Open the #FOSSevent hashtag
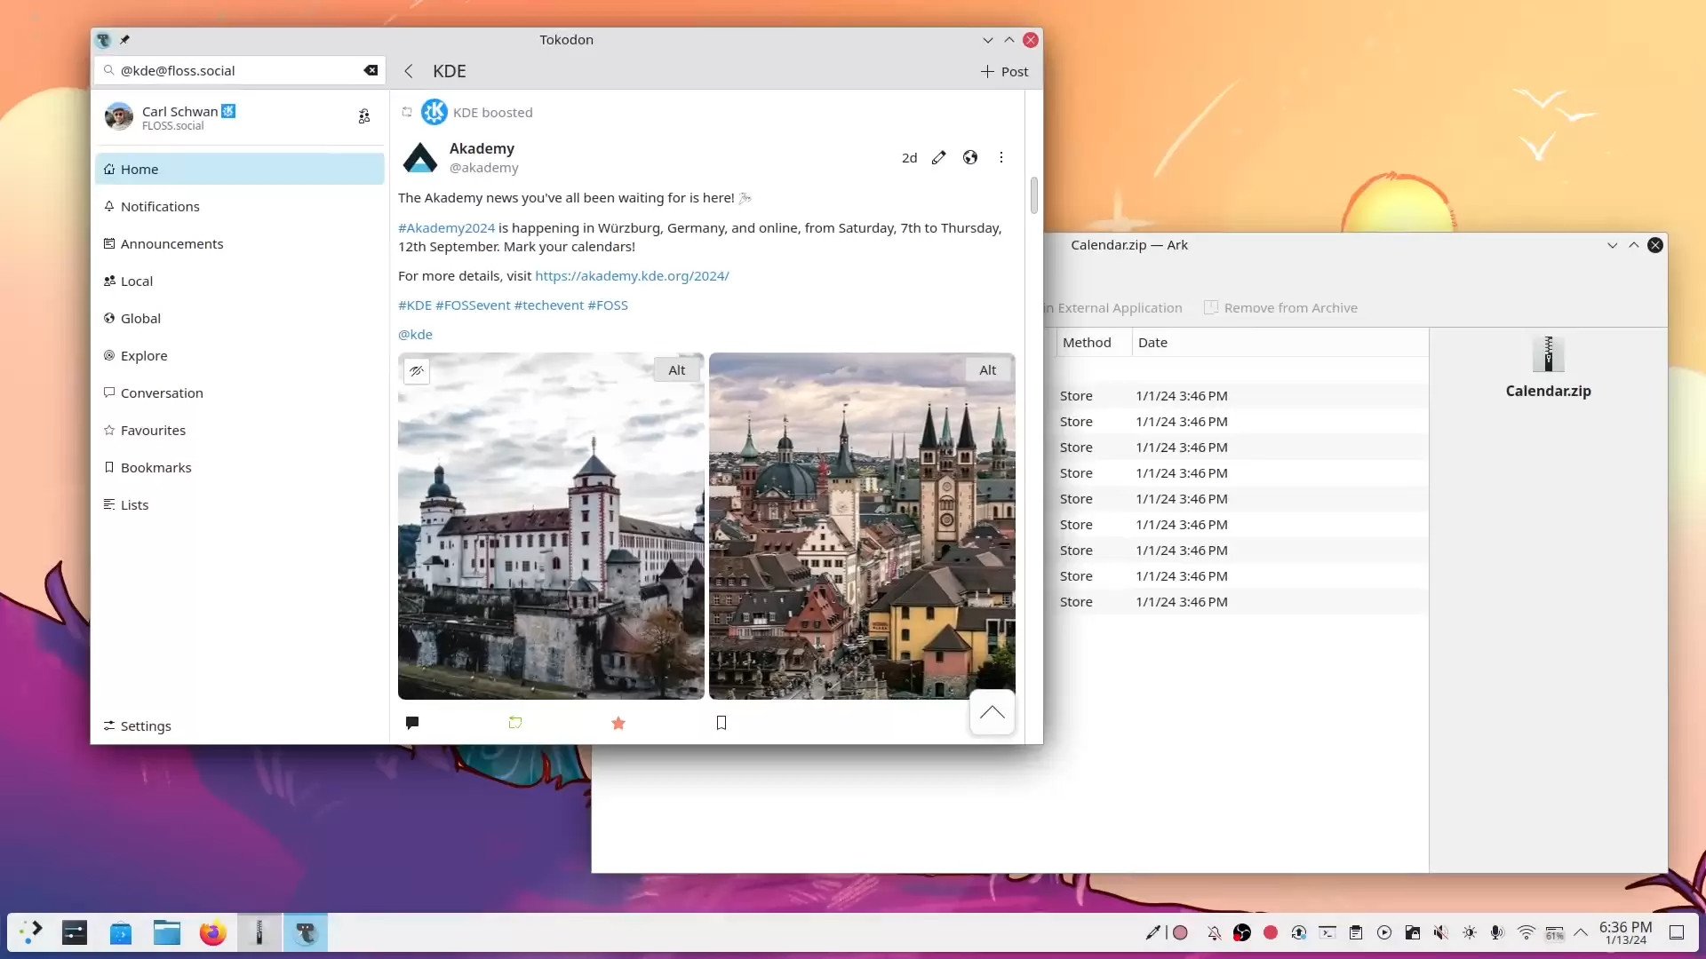Viewport: 1706px width, 959px height. pyautogui.click(x=473, y=305)
